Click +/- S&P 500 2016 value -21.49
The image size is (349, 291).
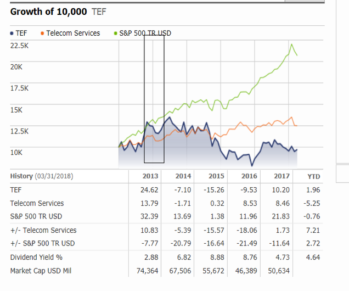point(247,243)
